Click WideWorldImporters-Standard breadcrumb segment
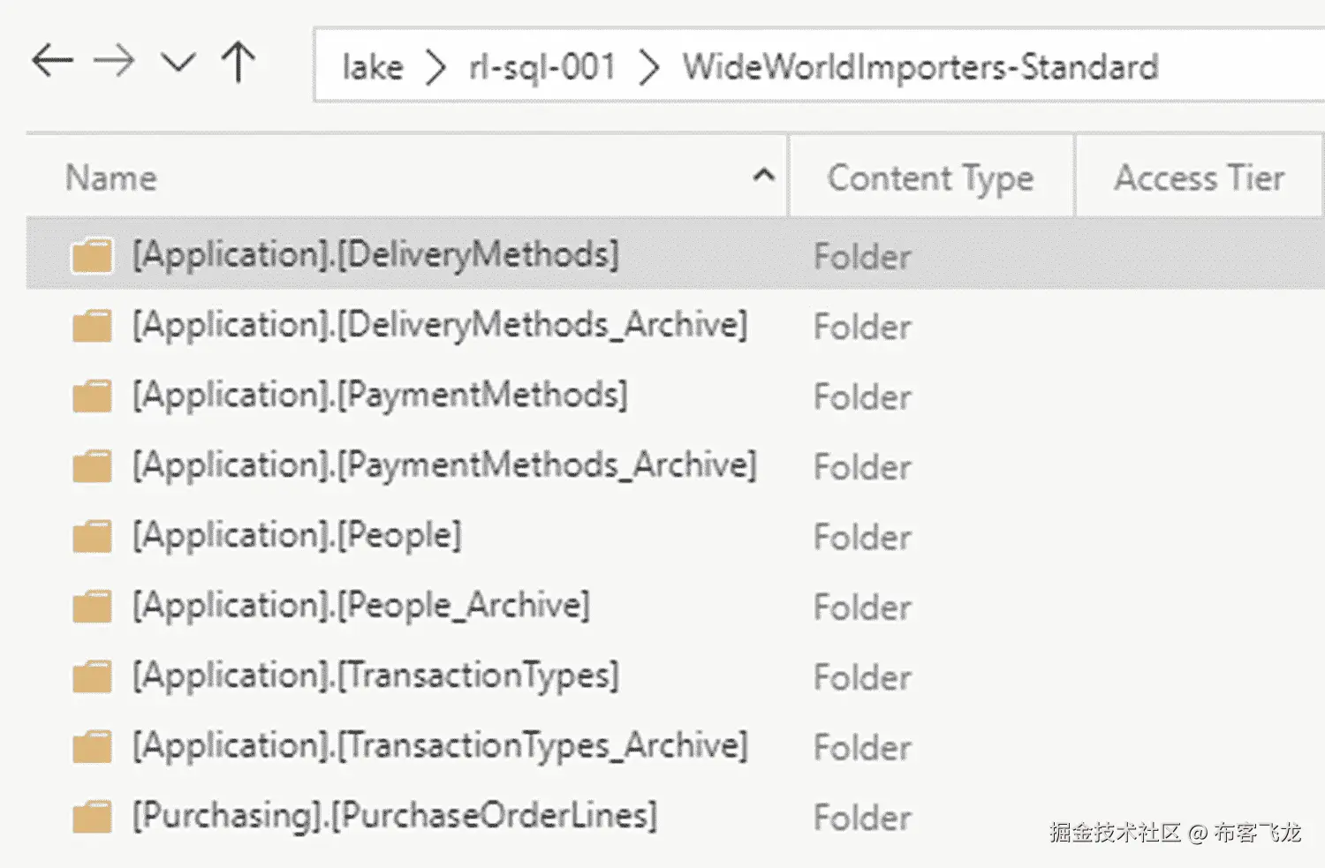The image size is (1325, 868). click(920, 67)
